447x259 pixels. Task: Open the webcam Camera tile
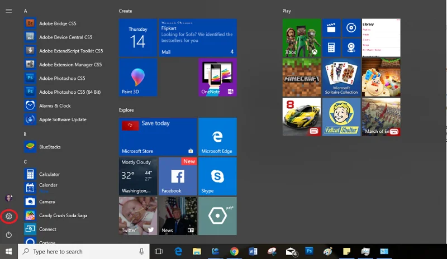(351, 47)
